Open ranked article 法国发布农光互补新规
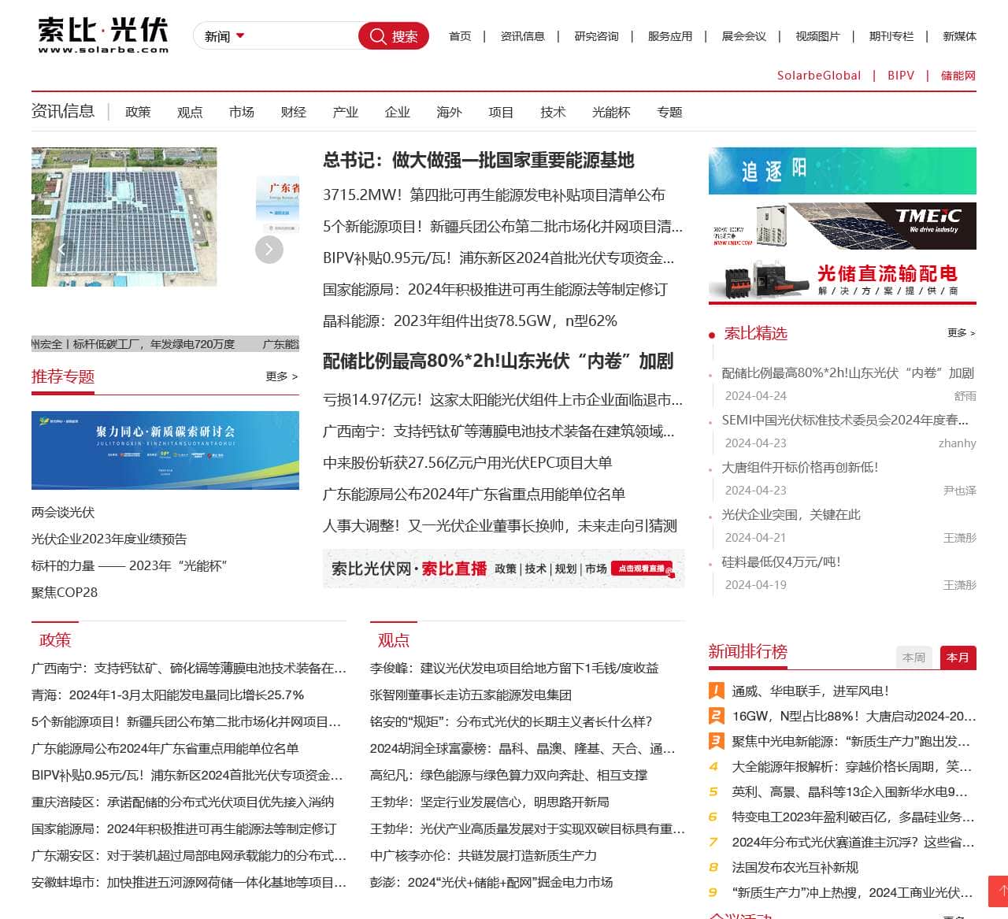Viewport: 1008px width, 919px height. tap(795, 868)
